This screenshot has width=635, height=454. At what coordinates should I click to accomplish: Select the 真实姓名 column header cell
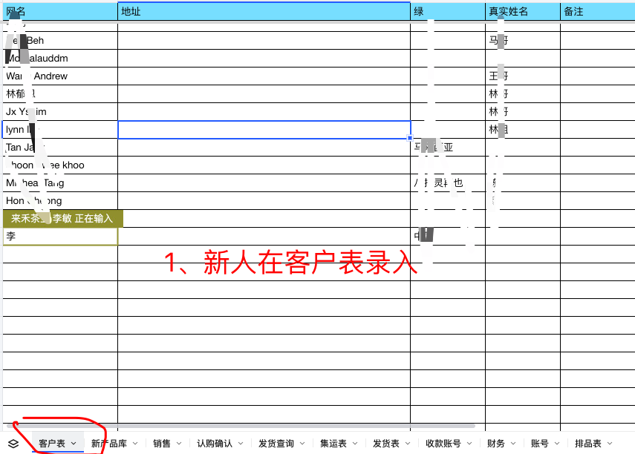(522, 11)
